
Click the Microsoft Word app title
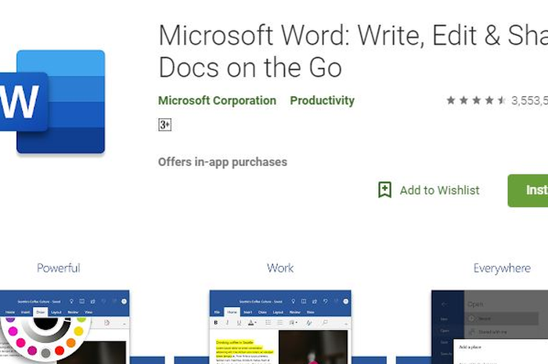point(353,51)
